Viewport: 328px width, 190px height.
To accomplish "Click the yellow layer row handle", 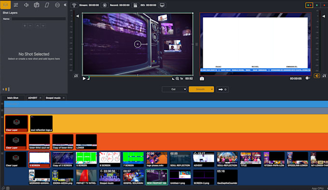I will pos(2,117).
